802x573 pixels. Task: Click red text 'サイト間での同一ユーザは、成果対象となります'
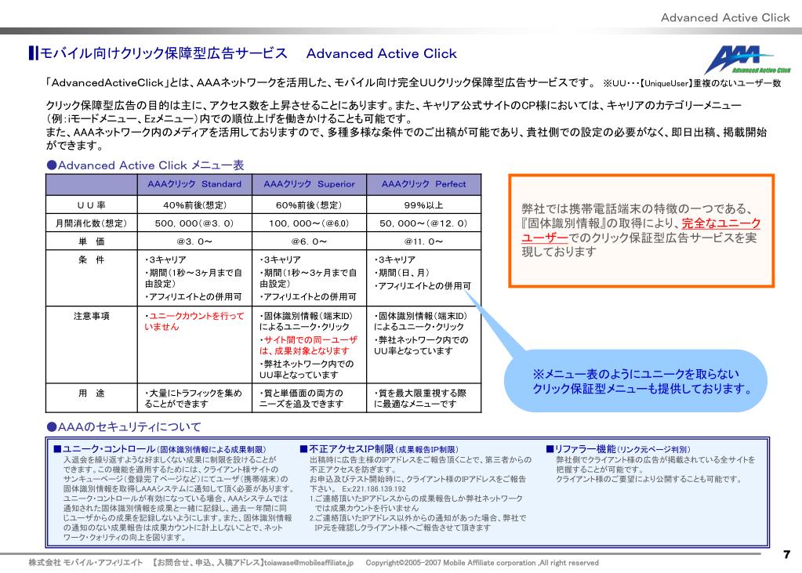coord(308,346)
